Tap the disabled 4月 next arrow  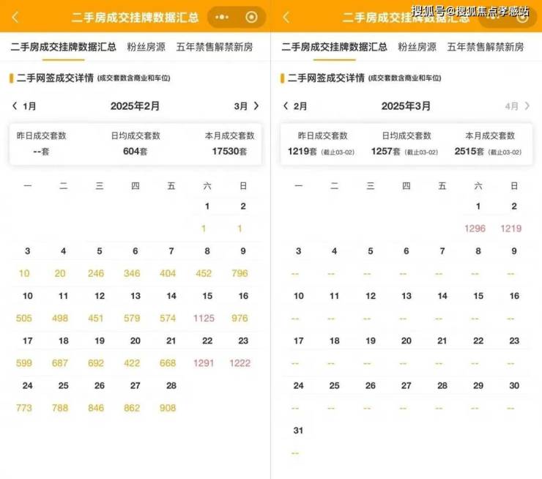(x=527, y=105)
